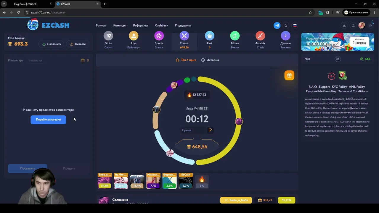Reload the page in browser

(18, 12)
